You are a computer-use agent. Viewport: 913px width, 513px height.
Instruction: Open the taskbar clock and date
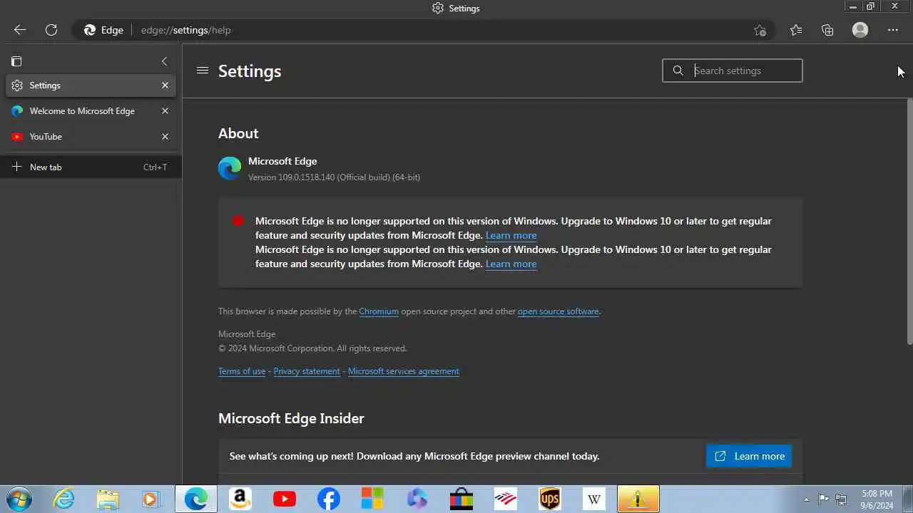pos(877,499)
